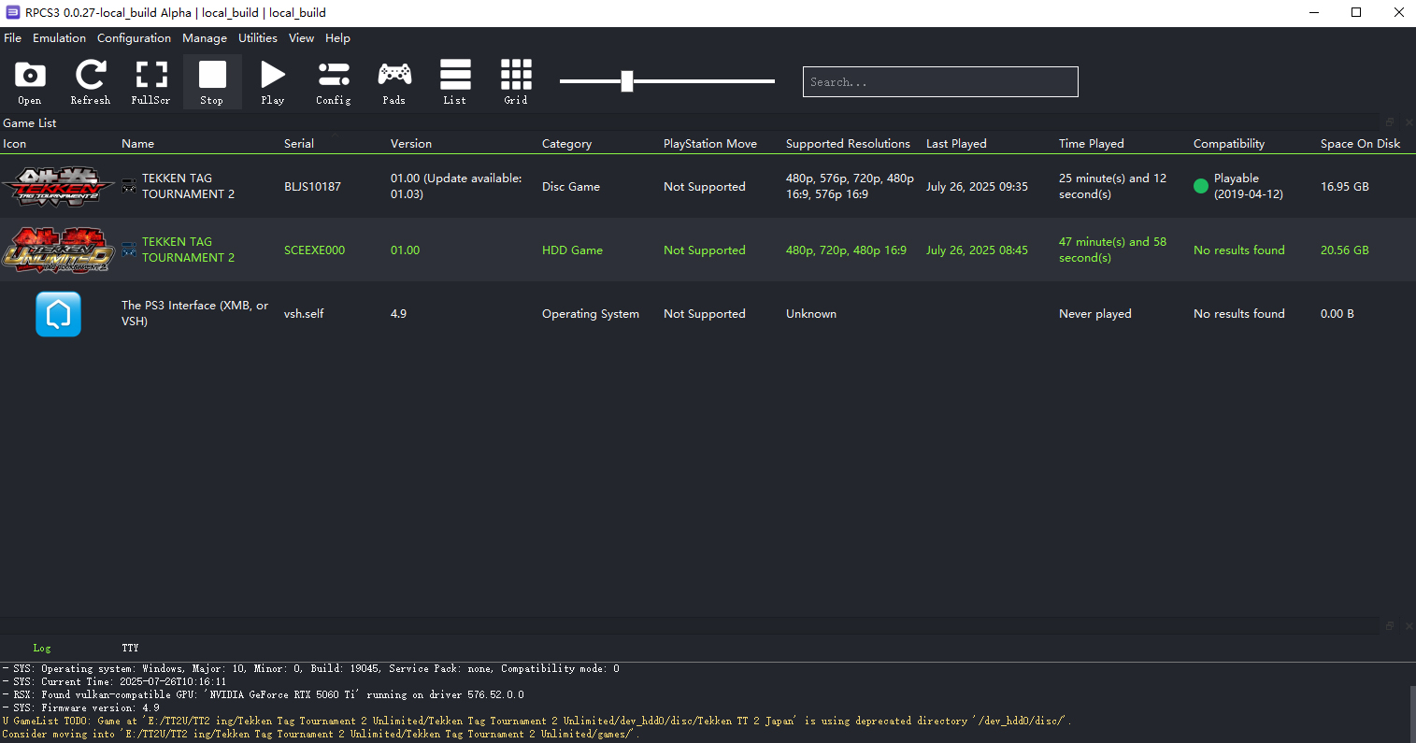The width and height of the screenshot is (1416, 743).
Task: Open the Configuration menu
Action: pyautogui.click(x=134, y=38)
